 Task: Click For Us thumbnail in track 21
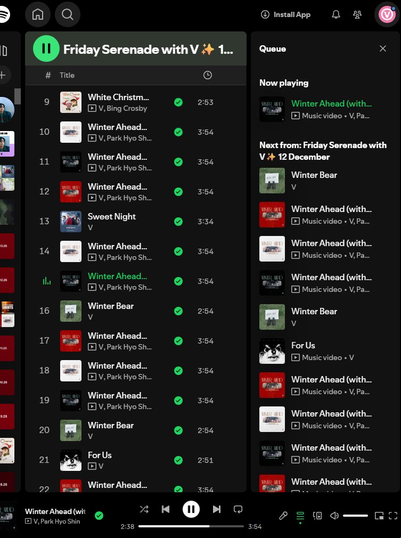tap(71, 460)
